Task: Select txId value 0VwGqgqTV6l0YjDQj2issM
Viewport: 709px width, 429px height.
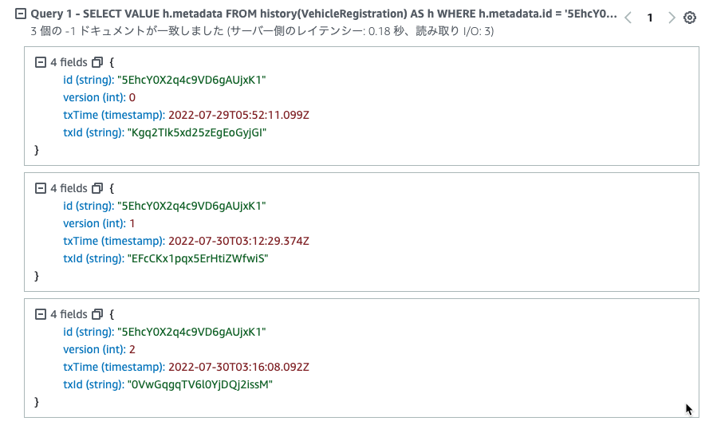Action: pos(200,385)
